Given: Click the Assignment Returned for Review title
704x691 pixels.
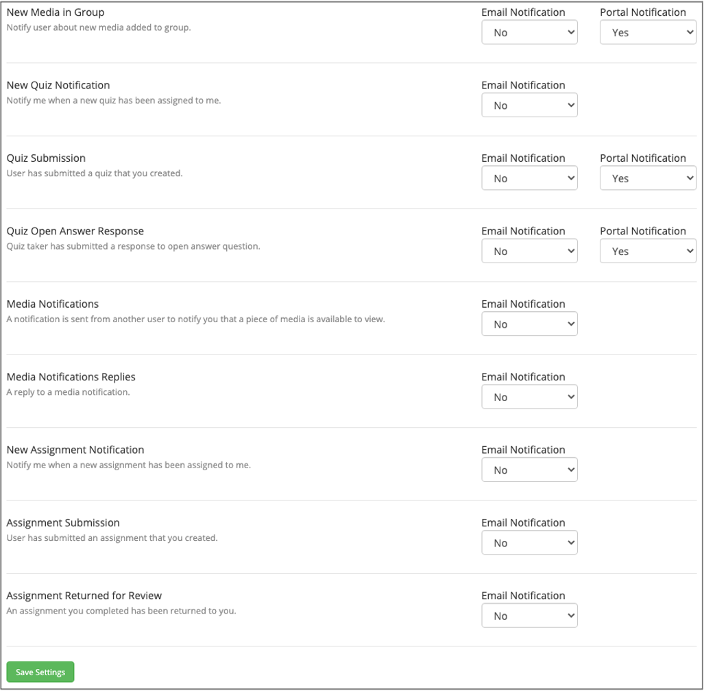Looking at the screenshot, I should pyautogui.click(x=84, y=596).
